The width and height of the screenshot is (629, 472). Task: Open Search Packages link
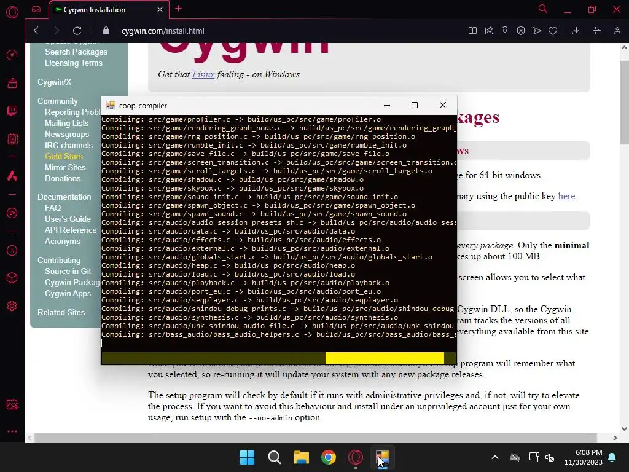[76, 52]
